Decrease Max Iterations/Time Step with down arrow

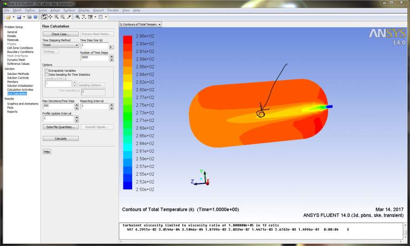[77, 108]
